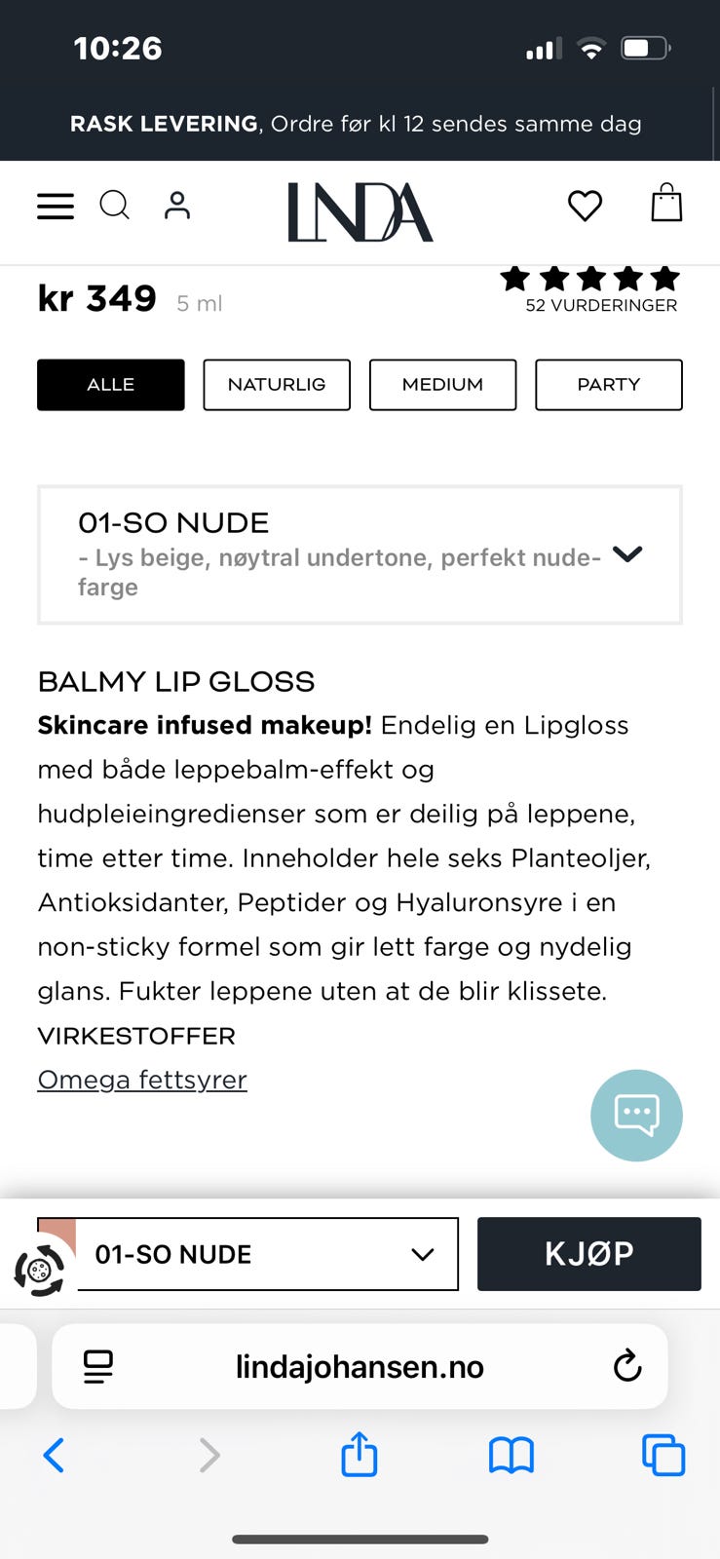Image resolution: width=720 pixels, height=1559 pixels.
Task: Open Safari bookmarks icon
Action: [x=511, y=1456]
